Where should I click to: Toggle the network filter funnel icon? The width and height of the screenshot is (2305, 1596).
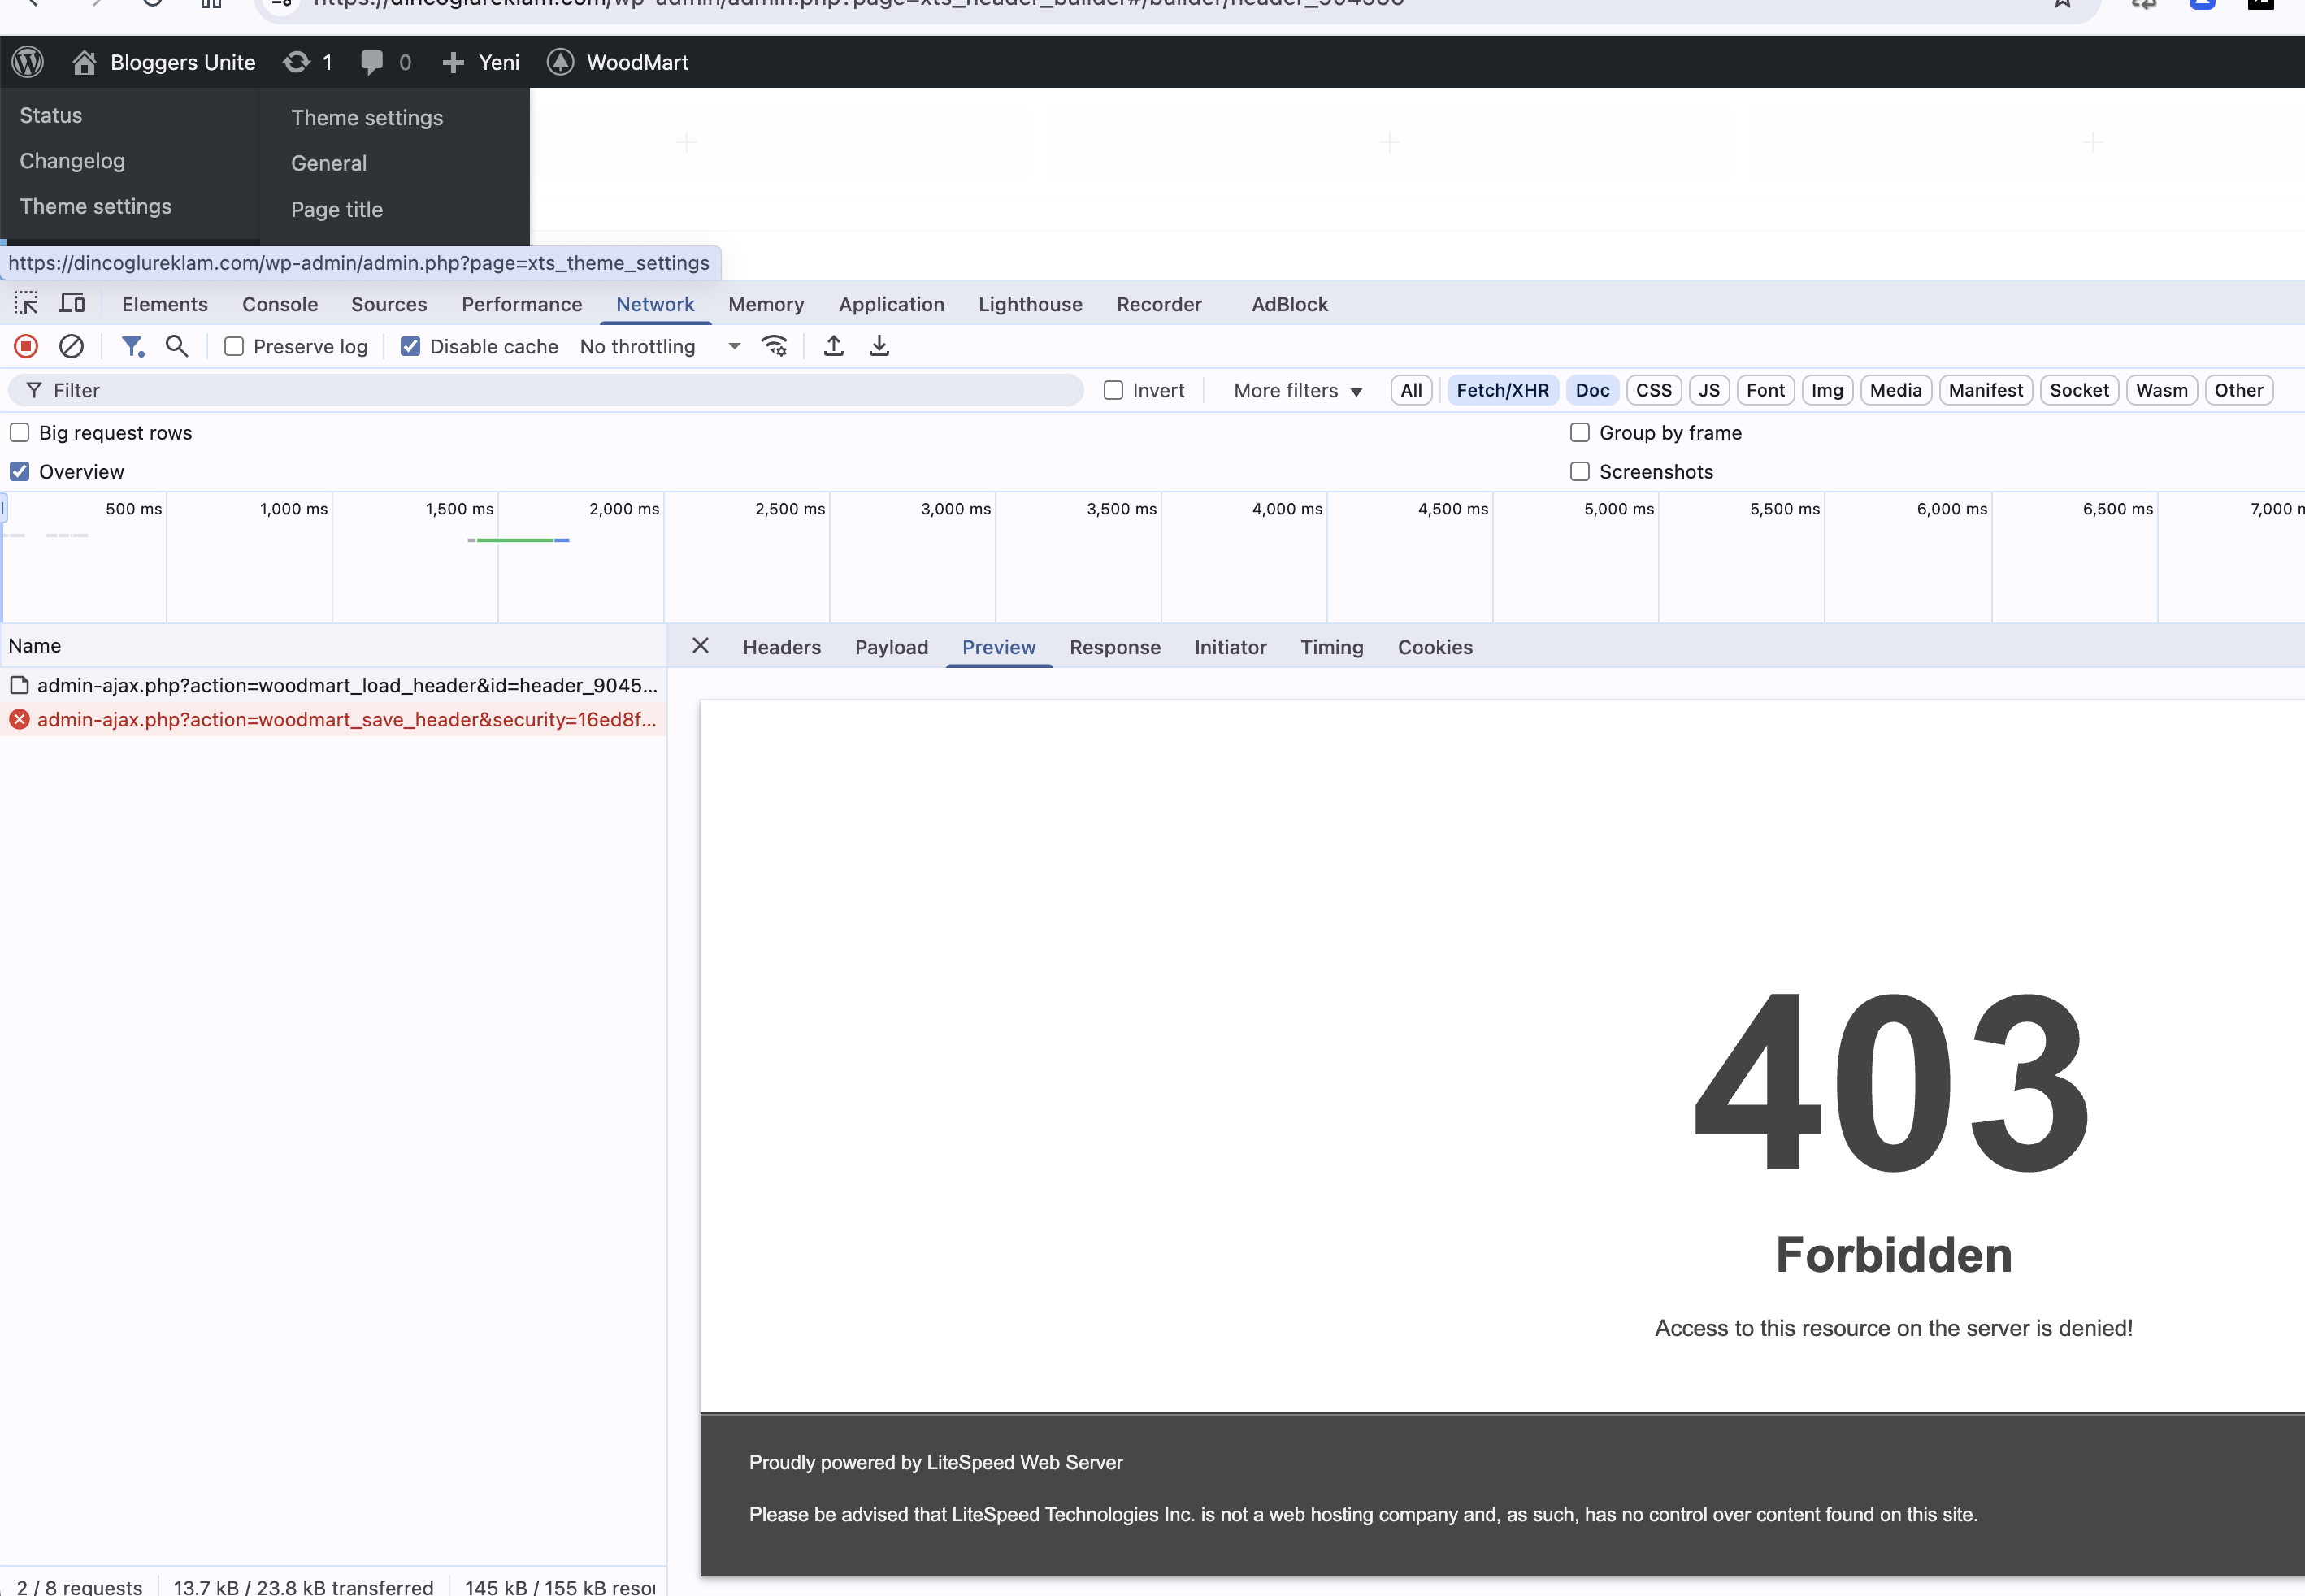coord(132,346)
